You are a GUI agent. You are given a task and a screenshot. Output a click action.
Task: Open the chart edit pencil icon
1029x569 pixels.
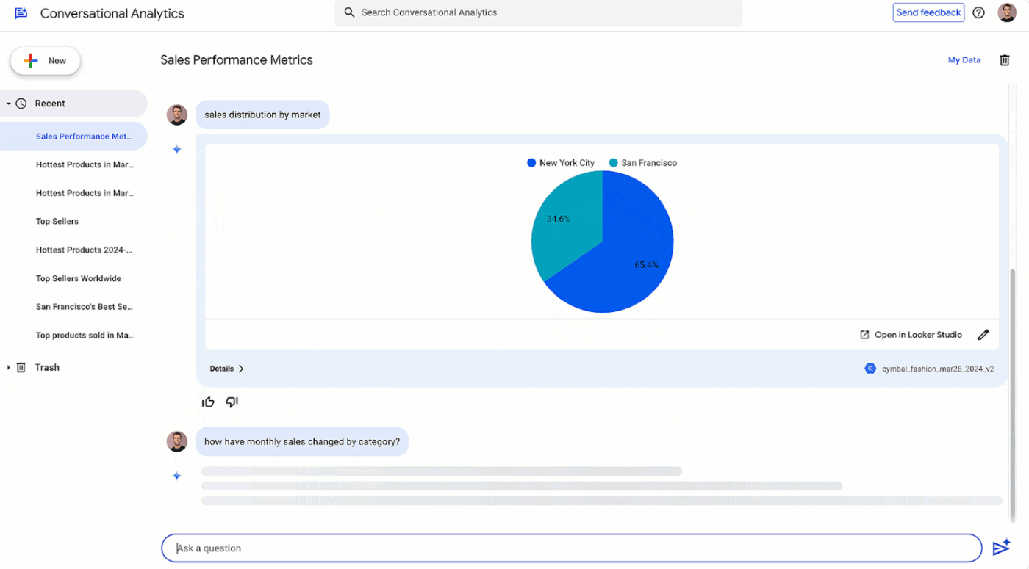[x=983, y=334]
